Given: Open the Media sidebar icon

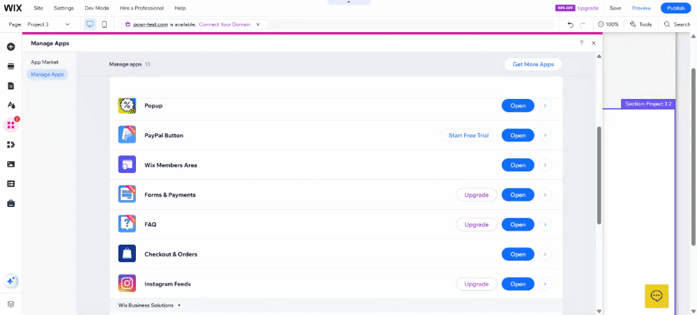Looking at the screenshot, I should pyautogui.click(x=10, y=164).
